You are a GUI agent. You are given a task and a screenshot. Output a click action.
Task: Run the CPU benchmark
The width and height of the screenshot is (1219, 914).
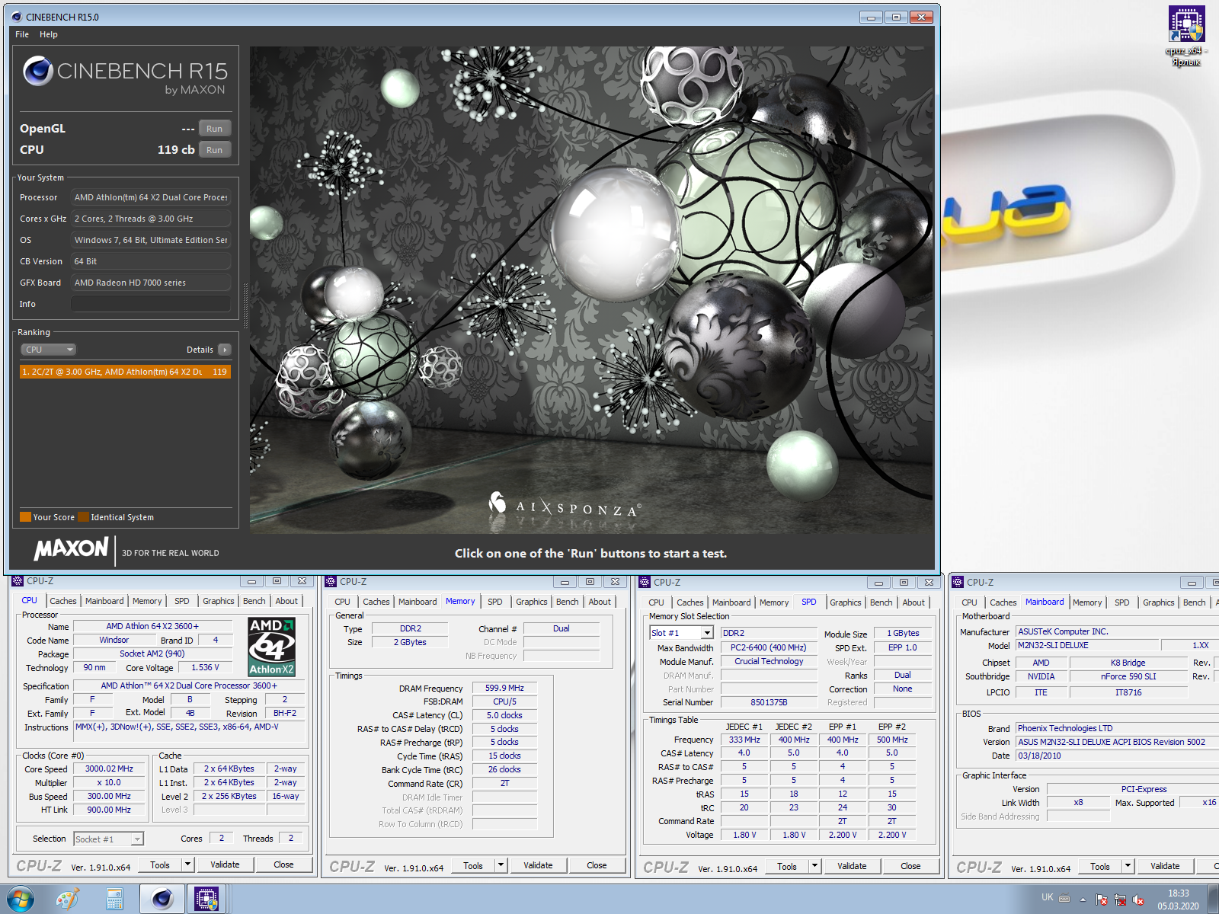point(215,150)
